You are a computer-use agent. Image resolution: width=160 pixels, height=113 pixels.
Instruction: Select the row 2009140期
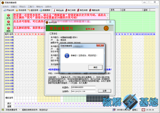click(x=9, y=57)
